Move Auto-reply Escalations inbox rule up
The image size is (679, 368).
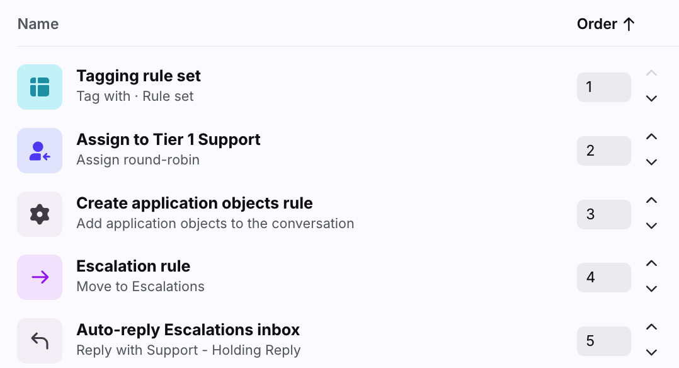(651, 327)
